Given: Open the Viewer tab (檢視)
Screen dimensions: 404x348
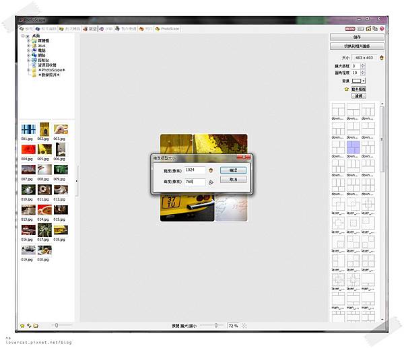Looking at the screenshot, I should click(26, 29).
